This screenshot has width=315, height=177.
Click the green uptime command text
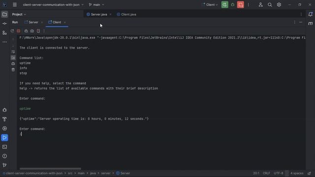coord(25,109)
